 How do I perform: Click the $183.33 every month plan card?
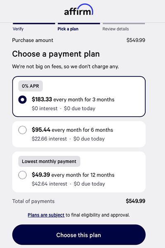[79, 96]
